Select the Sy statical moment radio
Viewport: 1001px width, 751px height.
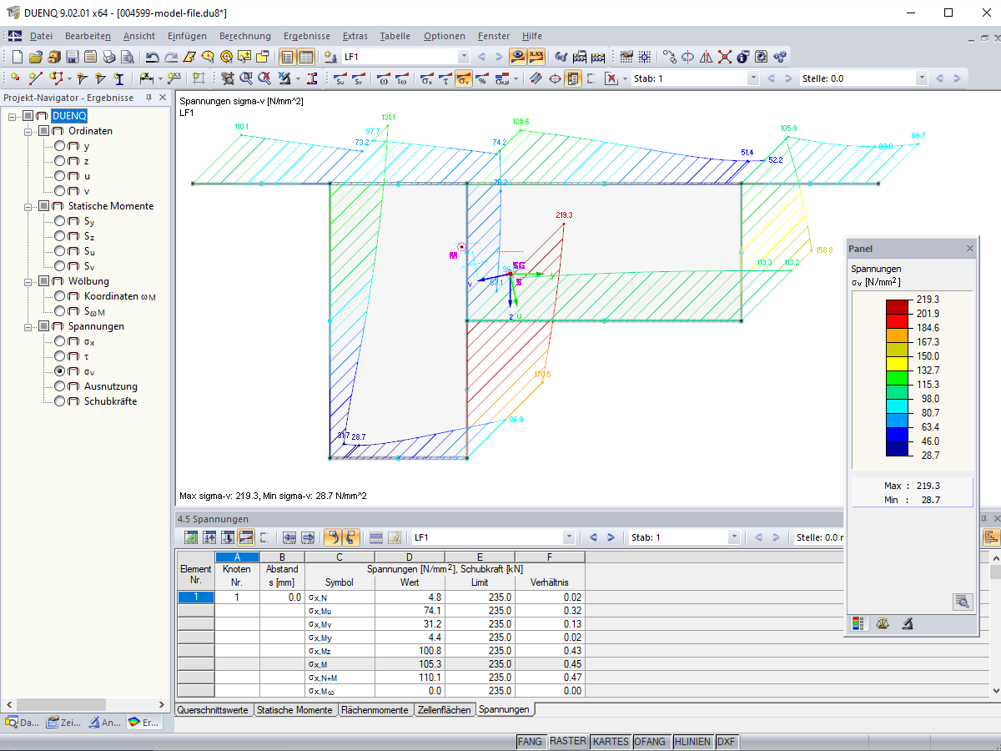[x=60, y=221]
